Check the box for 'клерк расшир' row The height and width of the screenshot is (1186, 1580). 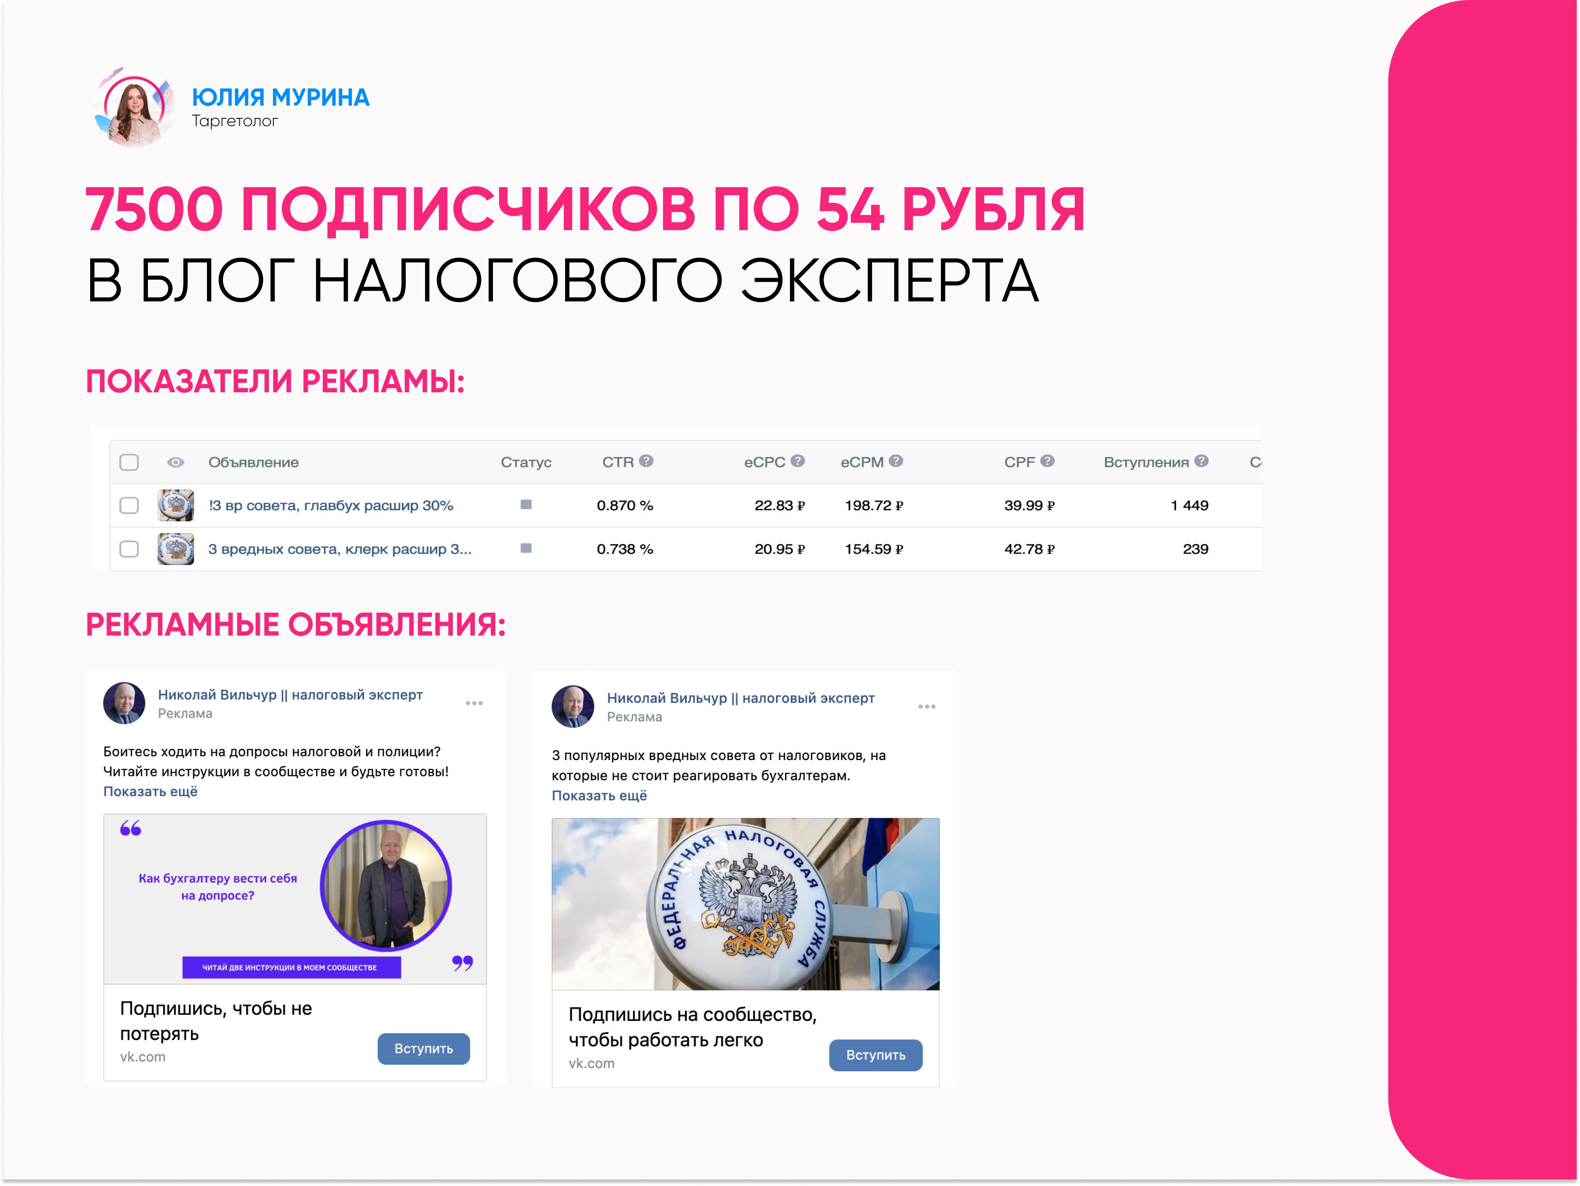click(129, 549)
